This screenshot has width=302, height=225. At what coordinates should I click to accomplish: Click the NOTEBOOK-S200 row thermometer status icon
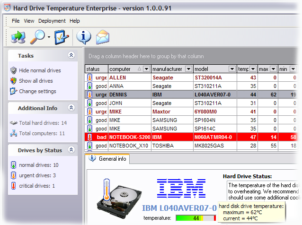pos(89,137)
